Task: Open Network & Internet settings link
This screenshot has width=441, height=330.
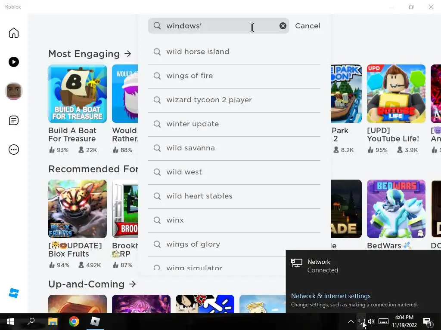Action: pyautogui.click(x=331, y=296)
